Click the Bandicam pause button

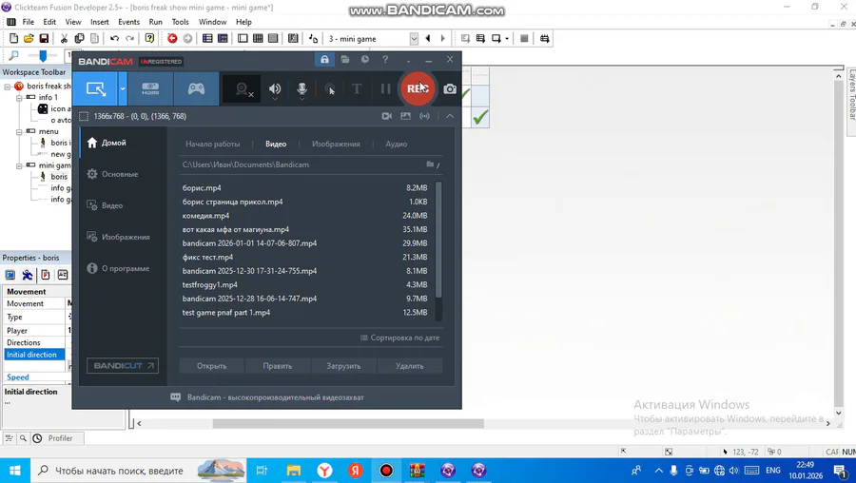tap(385, 89)
